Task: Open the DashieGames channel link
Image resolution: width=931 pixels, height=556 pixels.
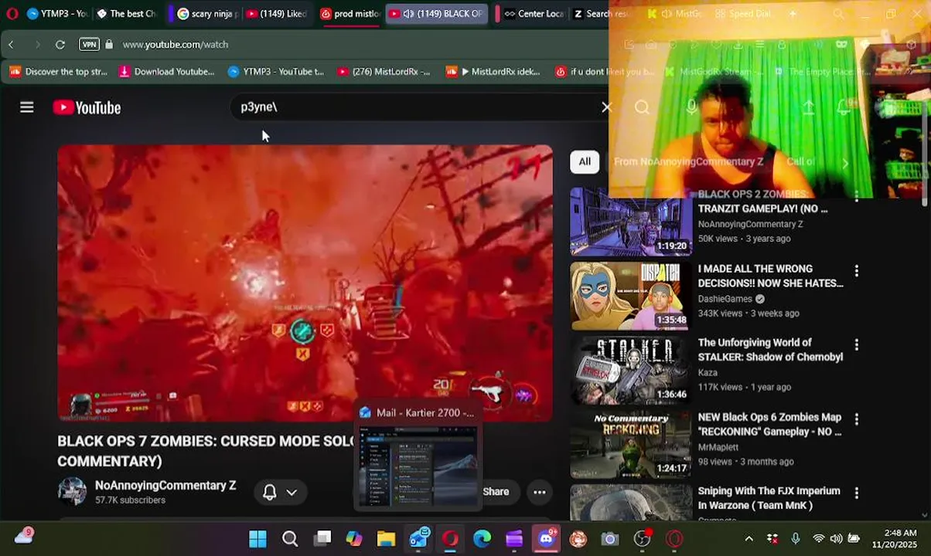Action: coord(725,299)
